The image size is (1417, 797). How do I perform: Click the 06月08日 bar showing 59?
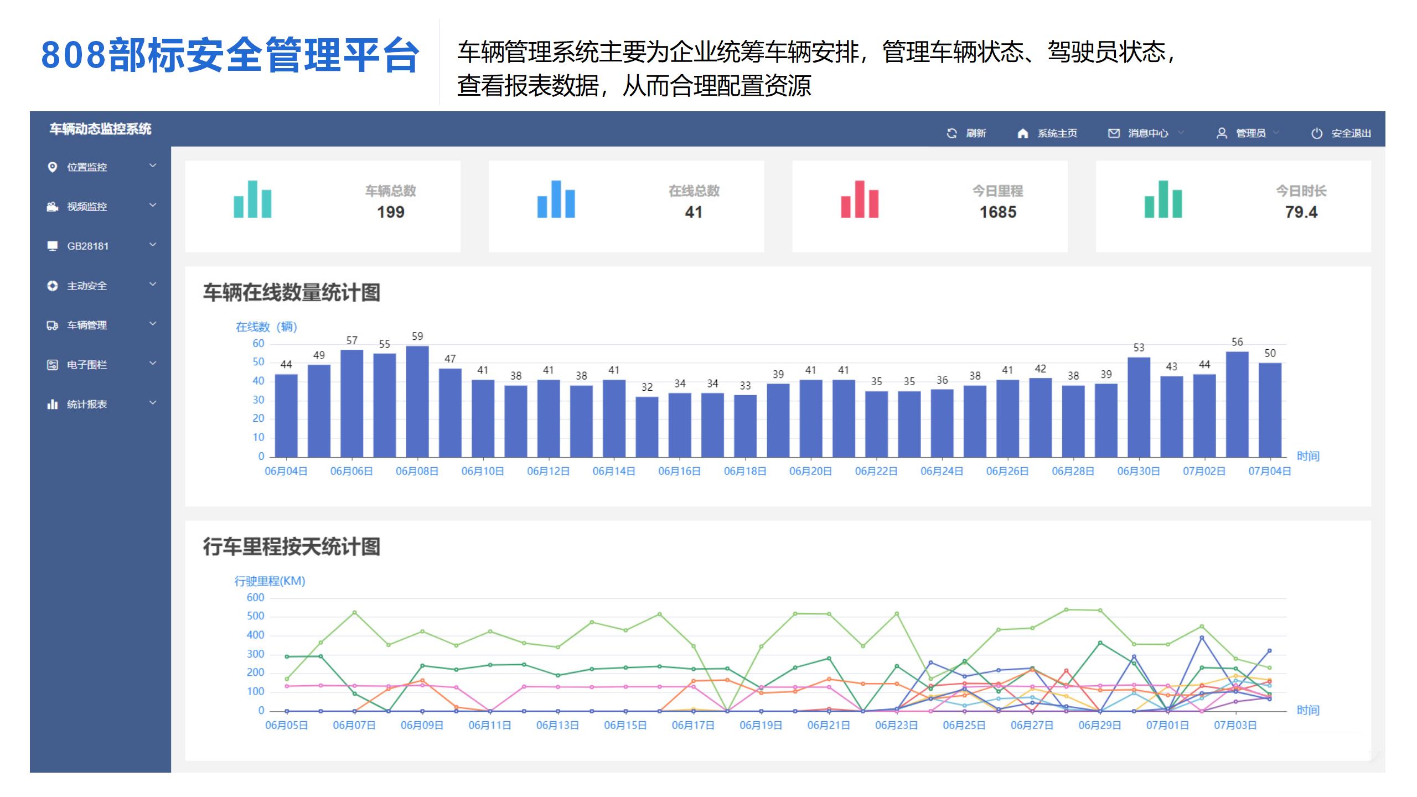(417, 401)
